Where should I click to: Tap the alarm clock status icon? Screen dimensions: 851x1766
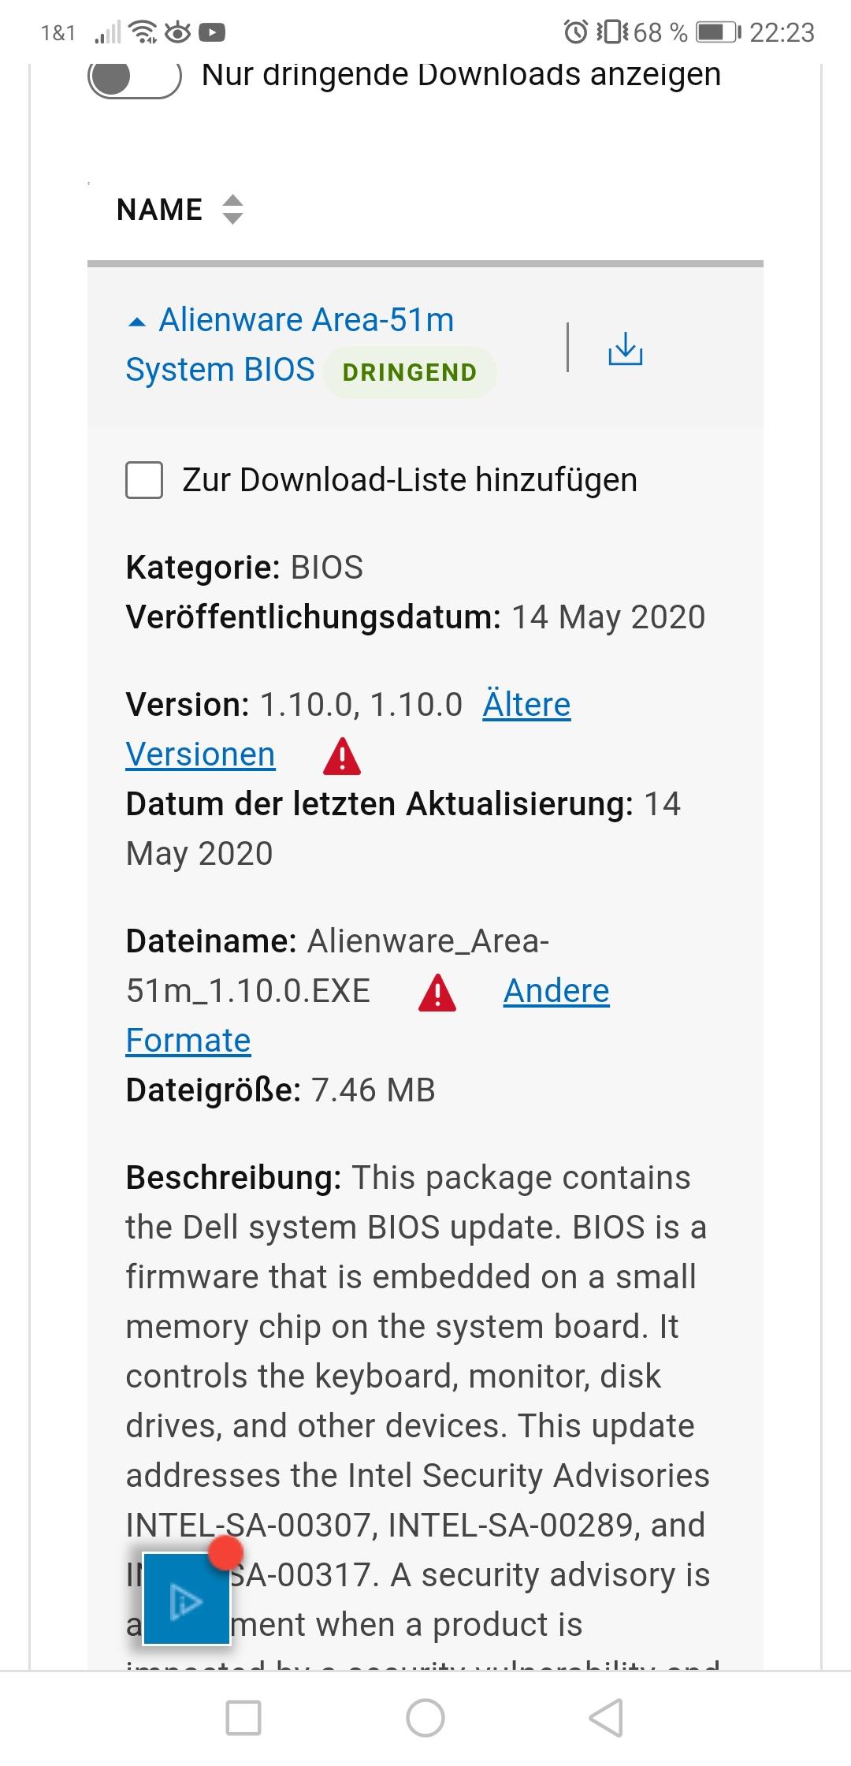tap(576, 32)
